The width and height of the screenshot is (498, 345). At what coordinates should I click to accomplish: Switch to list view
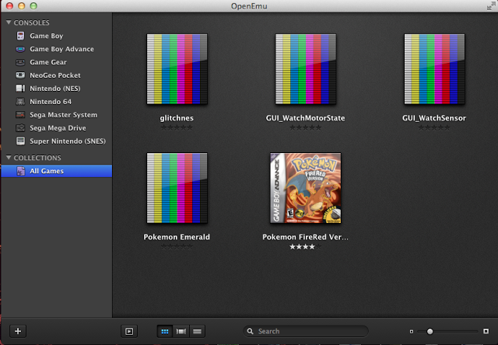pos(197,331)
